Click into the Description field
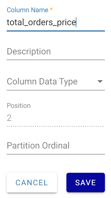The height and width of the screenshot is (198, 111). [56, 52]
